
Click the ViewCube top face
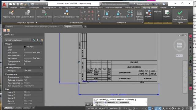179,45
